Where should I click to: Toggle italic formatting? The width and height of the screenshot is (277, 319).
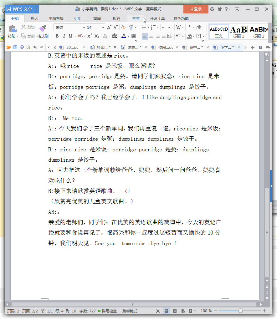point(64,36)
